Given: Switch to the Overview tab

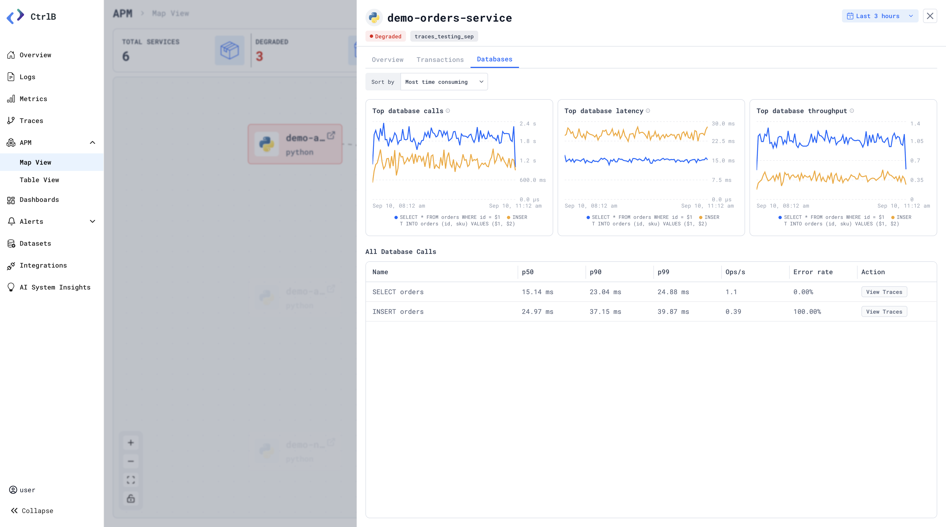Looking at the screenshot, I should [x=387, y=59].
